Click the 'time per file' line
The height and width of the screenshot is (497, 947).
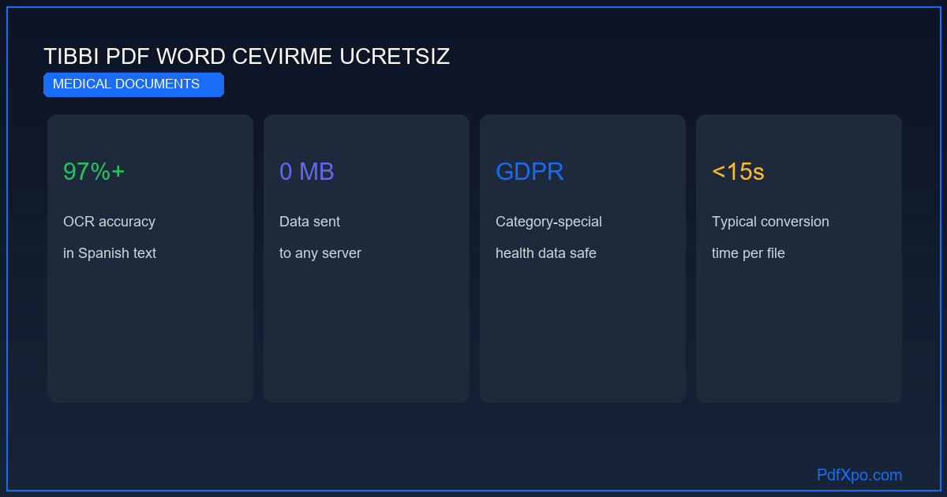pos(748,253)
